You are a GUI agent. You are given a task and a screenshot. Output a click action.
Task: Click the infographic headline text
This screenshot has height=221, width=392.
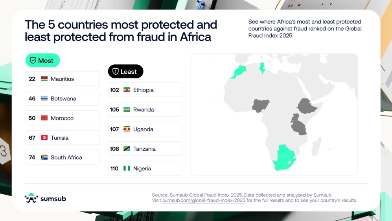click(121, 31)
